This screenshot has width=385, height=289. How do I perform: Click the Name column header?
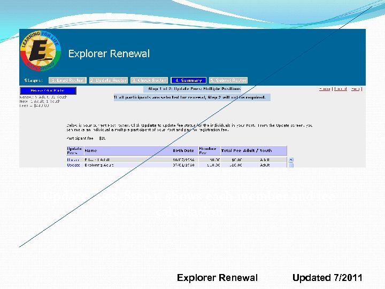coord(90,150)
